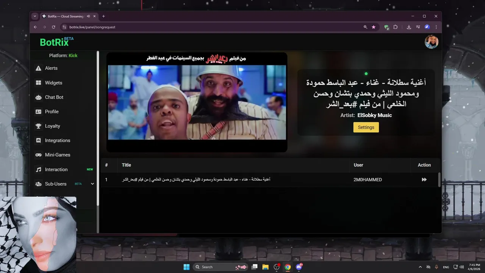Open the OBS Studio taskbar icon
This screenshot has width=485, height=273.
coord(277,267)
